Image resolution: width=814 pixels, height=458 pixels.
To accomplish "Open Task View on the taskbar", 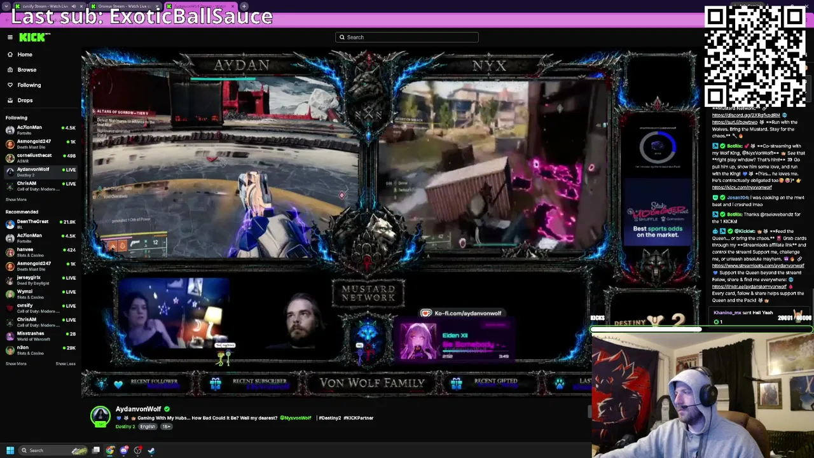I will [x=96, y=450].
